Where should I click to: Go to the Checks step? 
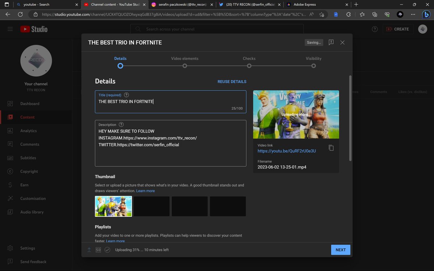pyautogui.click(x=249, y=62)
